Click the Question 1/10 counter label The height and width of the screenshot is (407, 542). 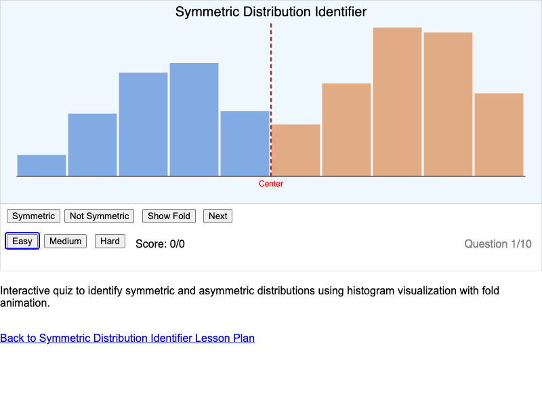(498, 244)
